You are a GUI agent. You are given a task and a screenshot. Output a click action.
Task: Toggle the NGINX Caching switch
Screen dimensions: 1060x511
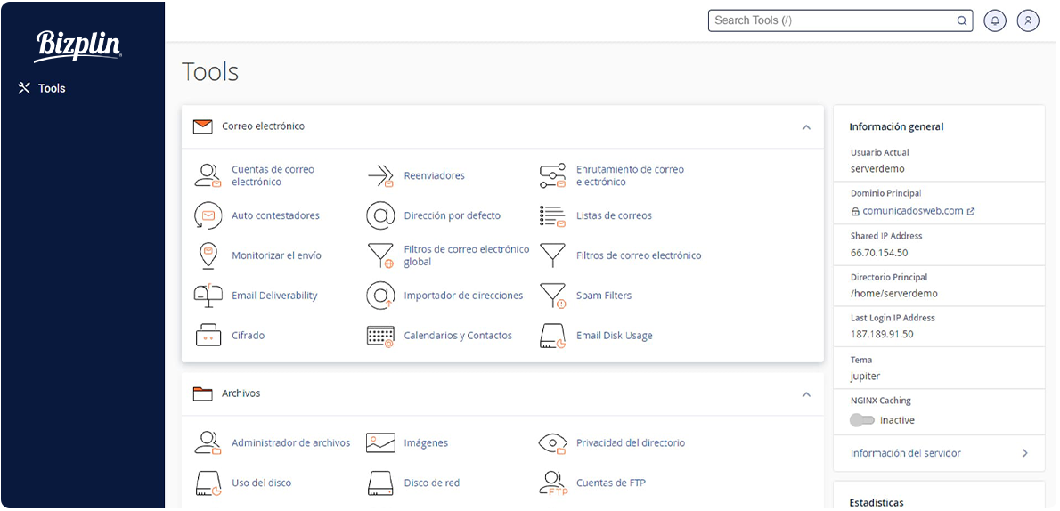(862, 420)
